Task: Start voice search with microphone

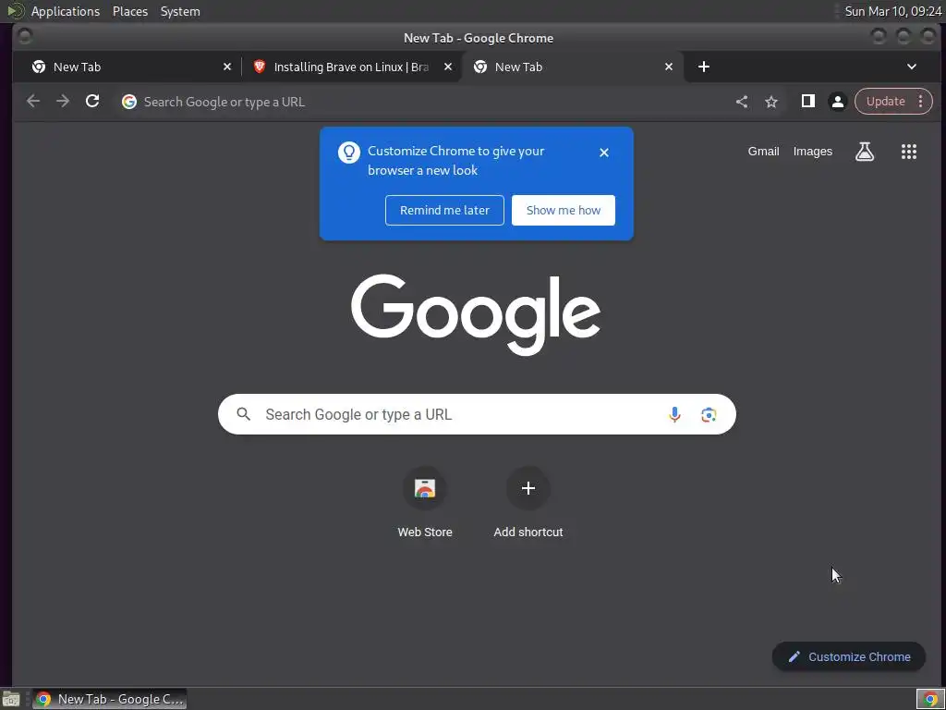Action: pos(674,414)
